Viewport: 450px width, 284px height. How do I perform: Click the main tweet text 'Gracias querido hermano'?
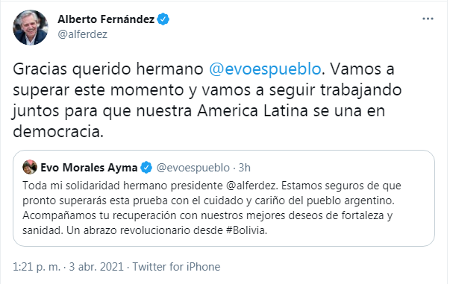click(x=108, y=69)
